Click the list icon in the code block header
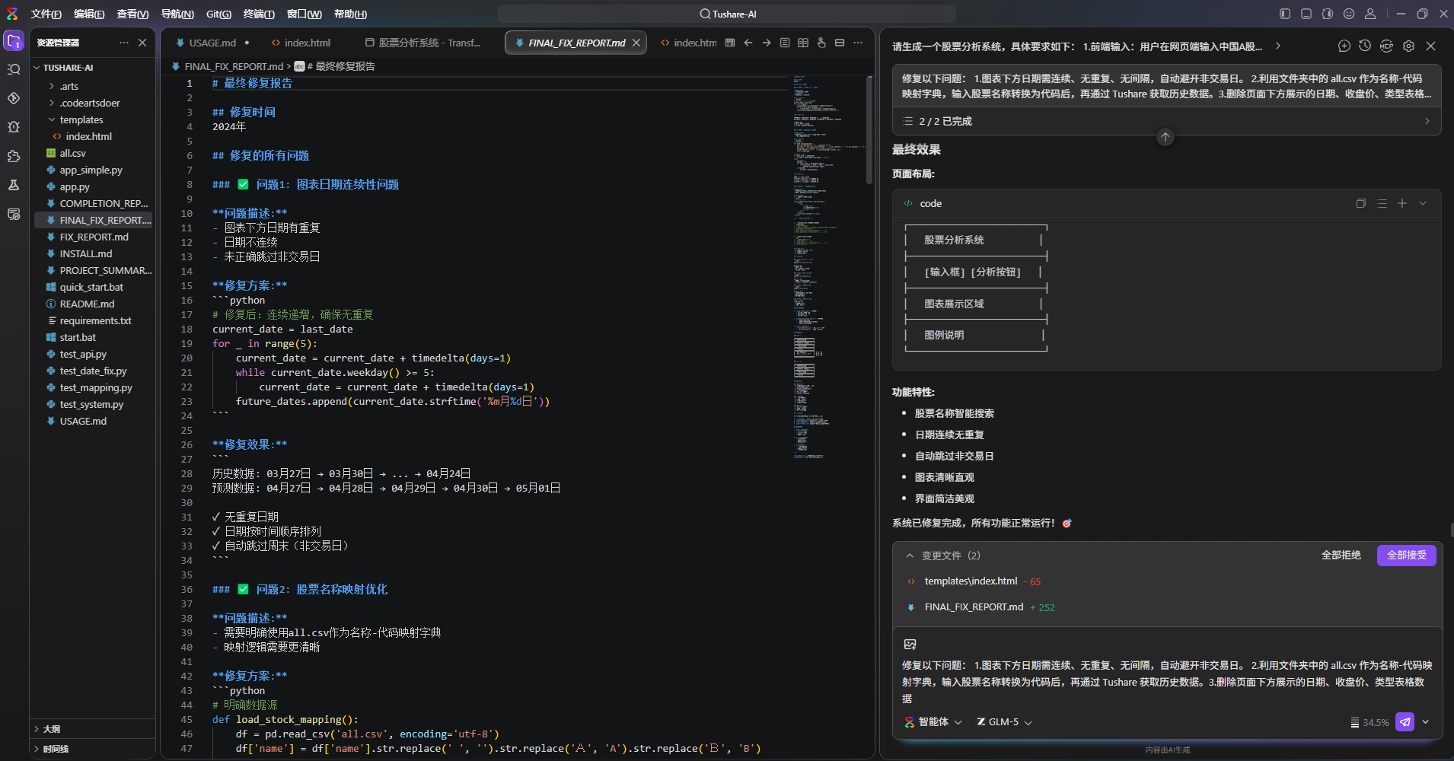 coord(1382,203)
